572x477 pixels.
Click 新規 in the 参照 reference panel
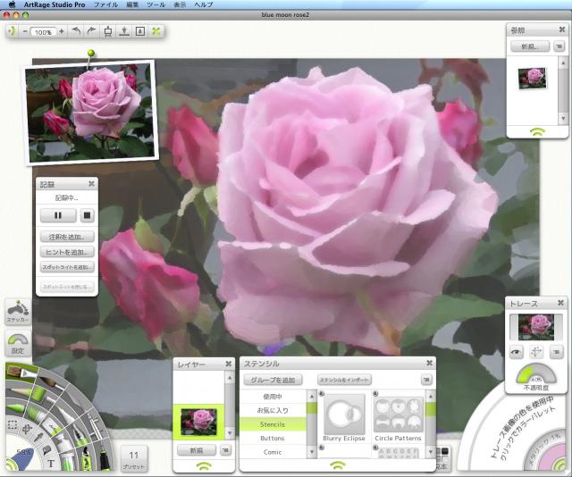[530, 46]
